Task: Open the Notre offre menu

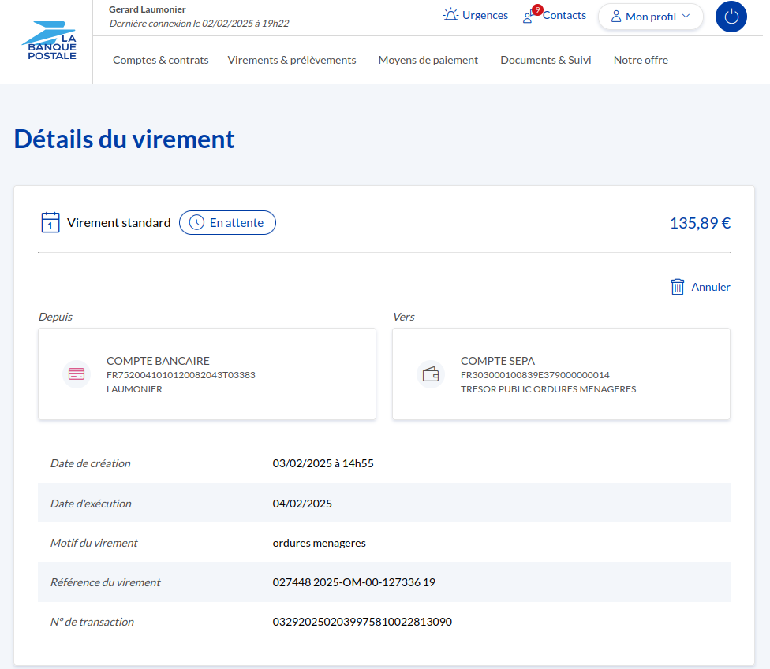Action: click(641, 60)
